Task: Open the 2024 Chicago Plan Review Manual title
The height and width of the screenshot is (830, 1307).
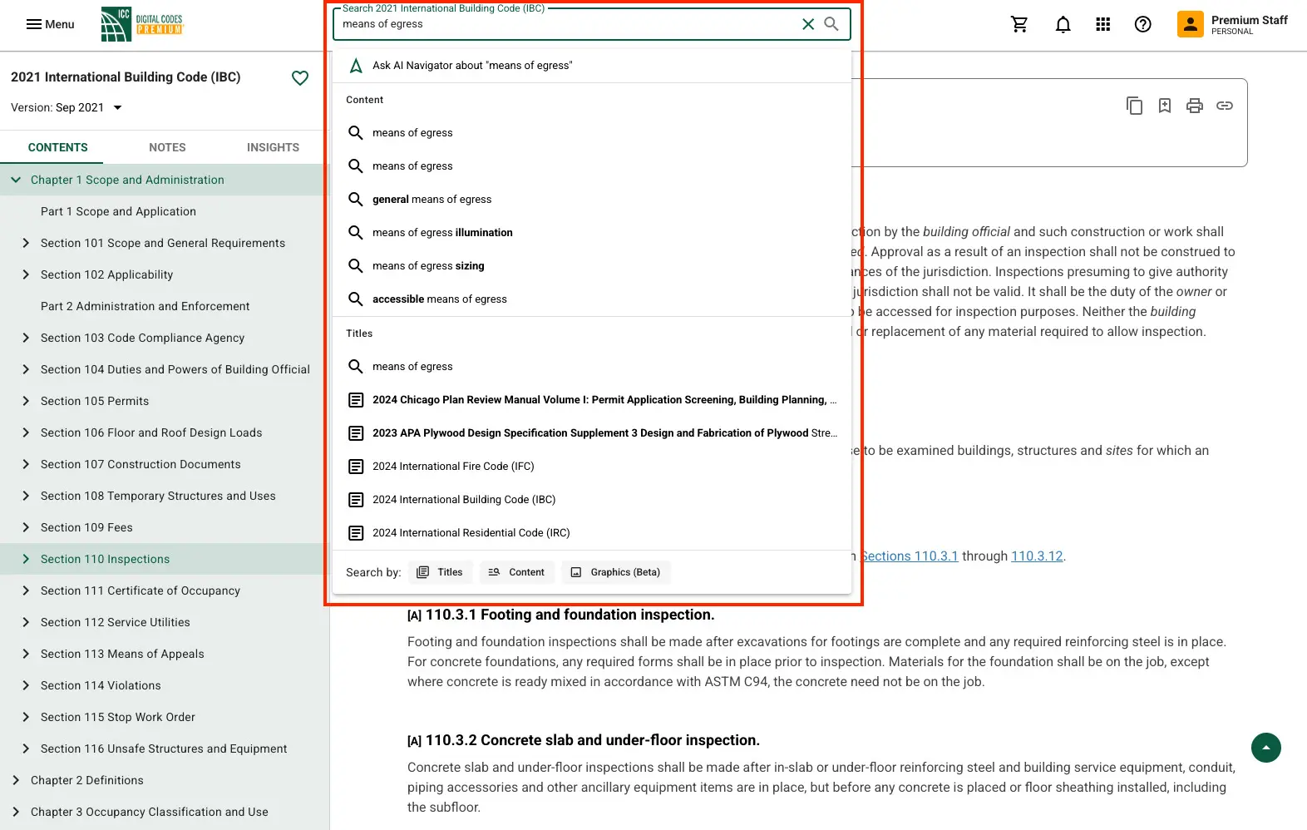Action: (x=592, y=400)
